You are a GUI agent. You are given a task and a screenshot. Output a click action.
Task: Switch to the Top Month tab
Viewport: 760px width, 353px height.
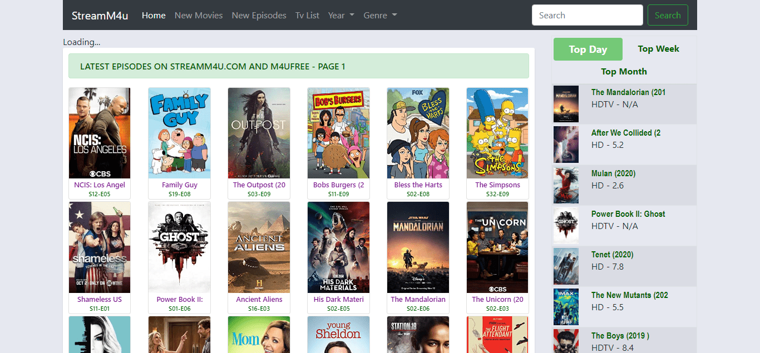coord(624,72)
